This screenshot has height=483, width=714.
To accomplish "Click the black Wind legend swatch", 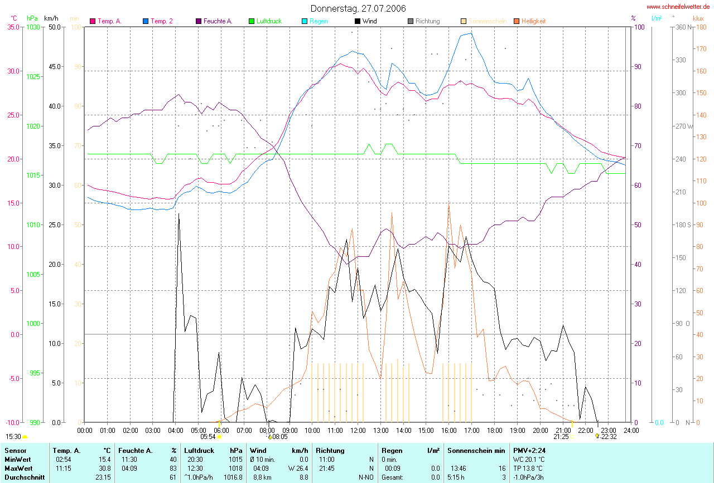I will 358,21.
